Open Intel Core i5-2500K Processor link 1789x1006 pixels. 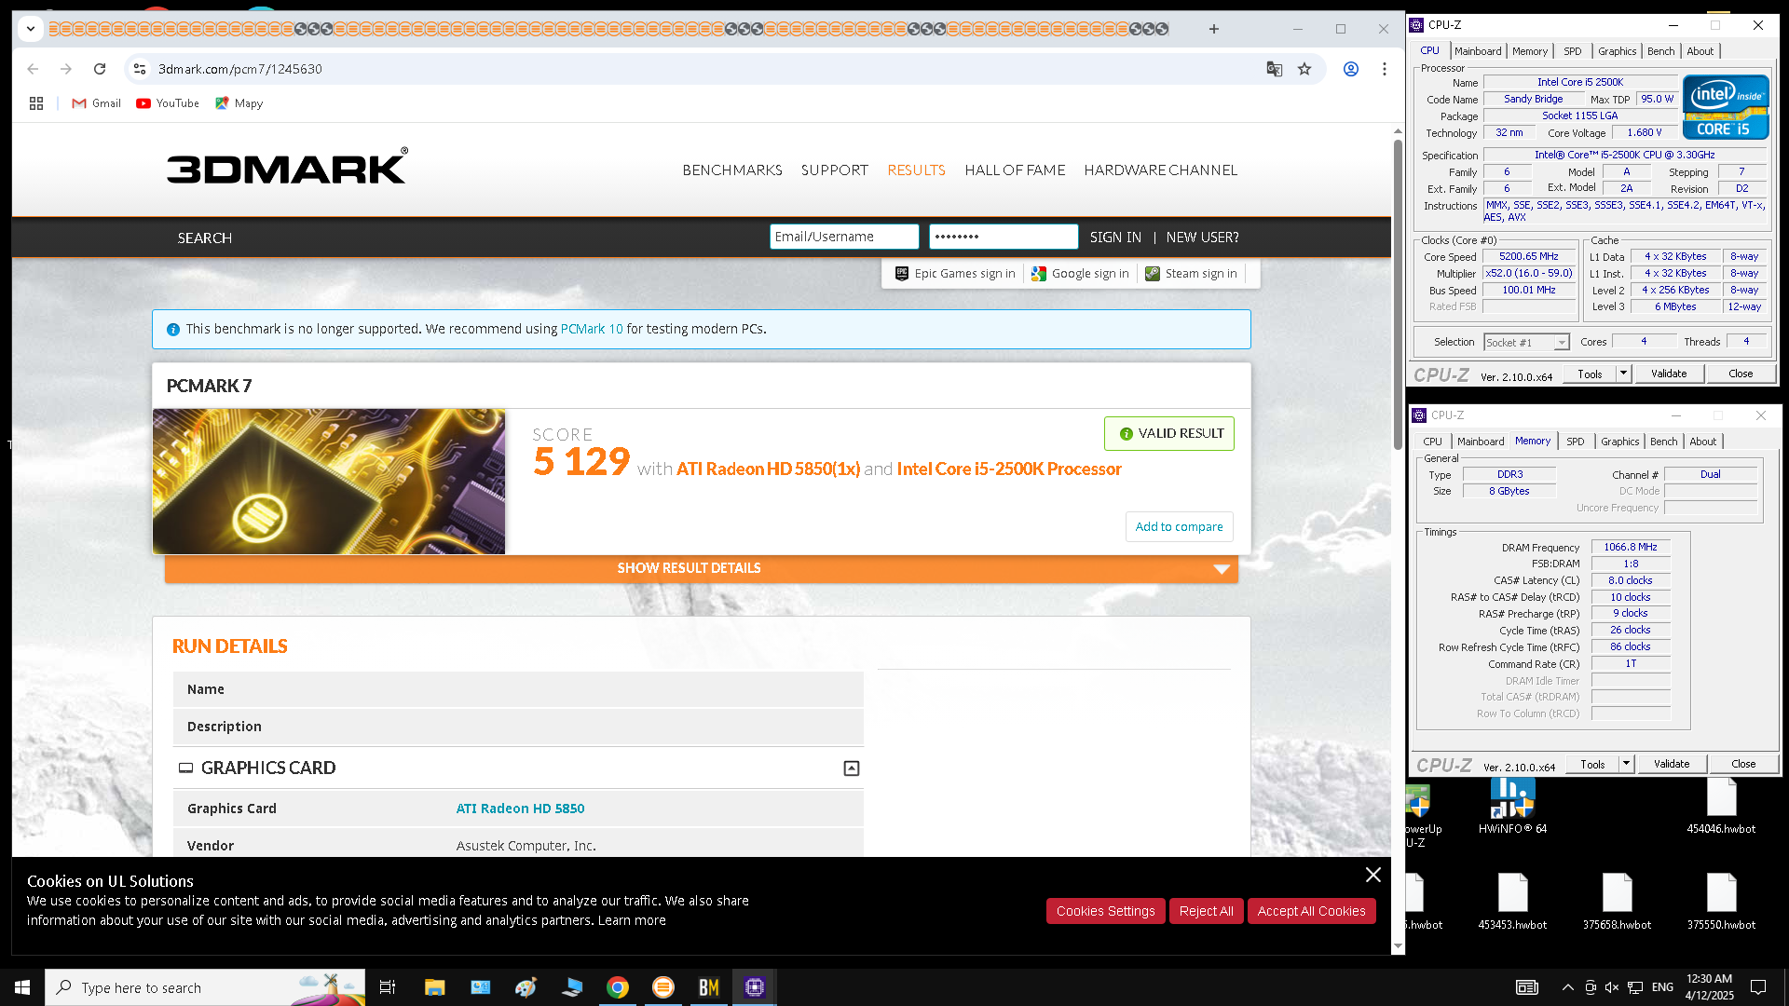1009,469
